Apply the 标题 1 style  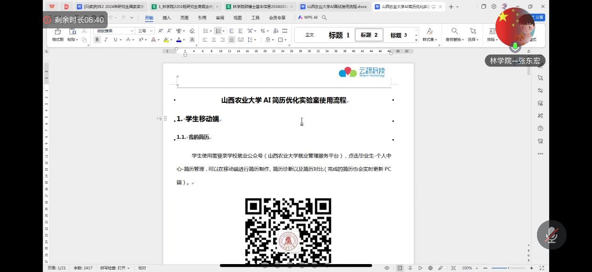point(339,35)
